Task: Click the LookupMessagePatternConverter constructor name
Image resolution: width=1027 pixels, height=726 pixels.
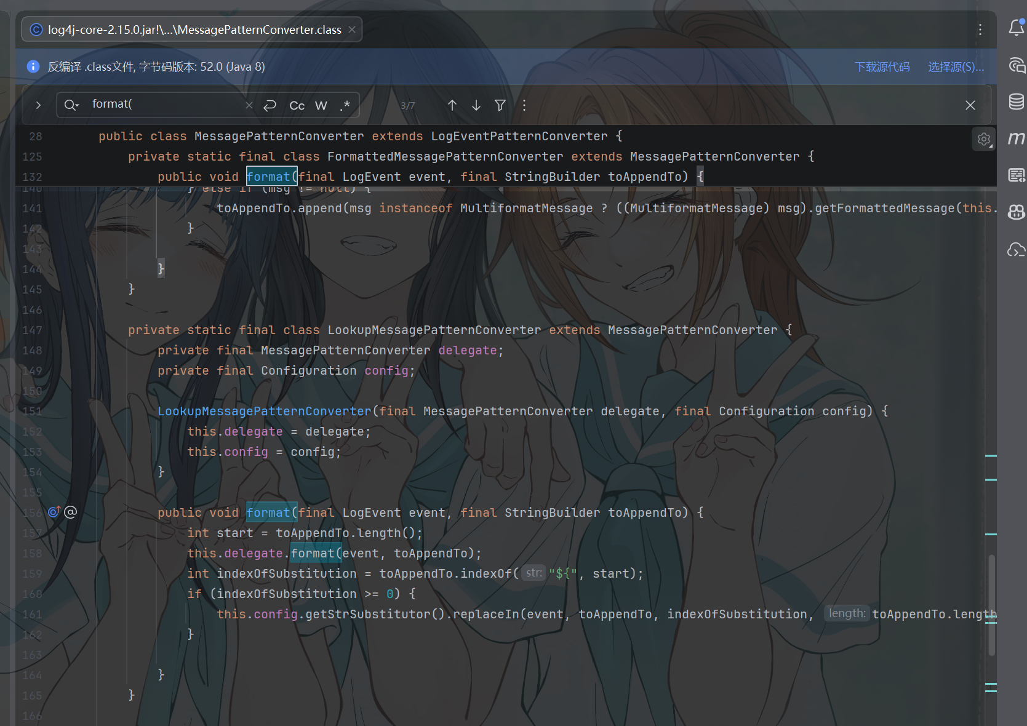Action: click(265, 411)
